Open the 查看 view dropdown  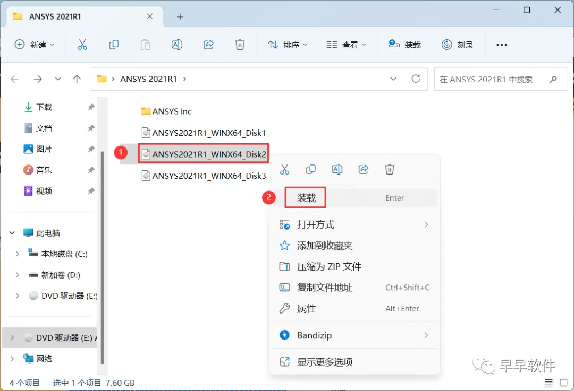click(x=346, y=45)
